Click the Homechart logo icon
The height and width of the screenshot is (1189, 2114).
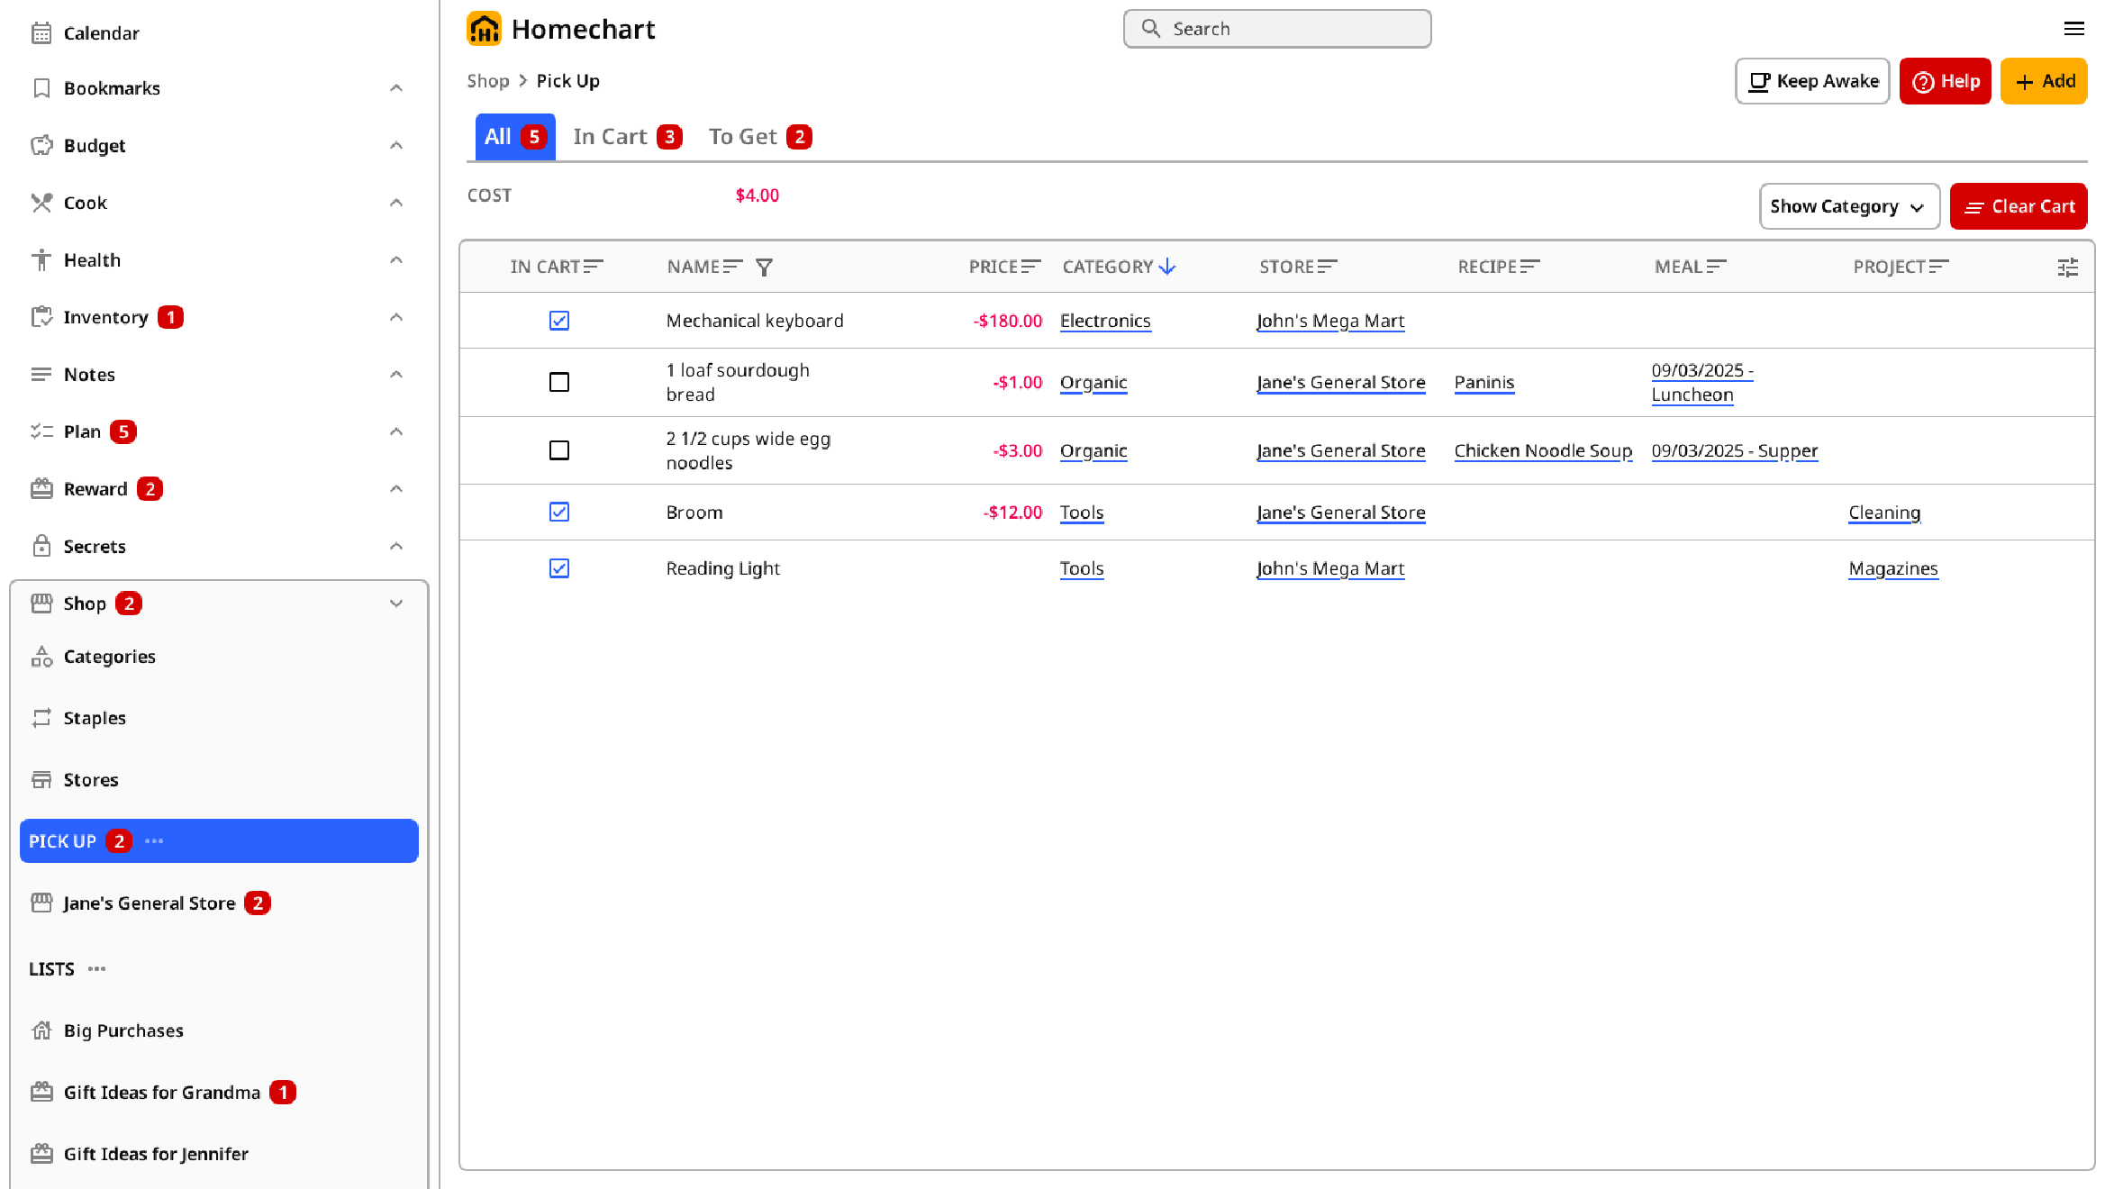pos(484,29)
